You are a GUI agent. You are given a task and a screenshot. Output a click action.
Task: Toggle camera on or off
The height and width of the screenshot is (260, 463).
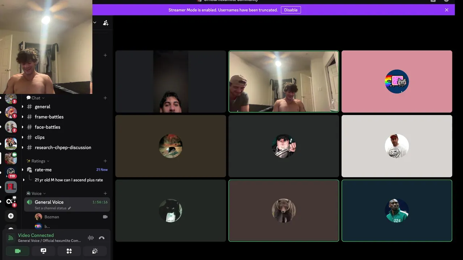[18, 251]
